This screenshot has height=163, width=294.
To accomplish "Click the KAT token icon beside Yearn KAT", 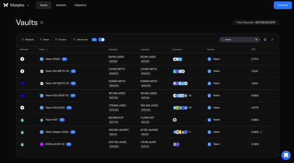I will pyautogui.click(x=42, y=120).
